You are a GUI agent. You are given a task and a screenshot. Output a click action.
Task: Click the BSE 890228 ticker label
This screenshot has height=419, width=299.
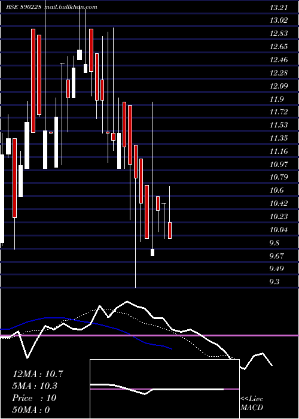coord(23,7)
